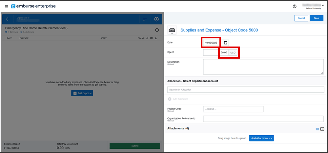Expand the Add Attachments dropdown button
328x153 pixels.
[261, 138]
